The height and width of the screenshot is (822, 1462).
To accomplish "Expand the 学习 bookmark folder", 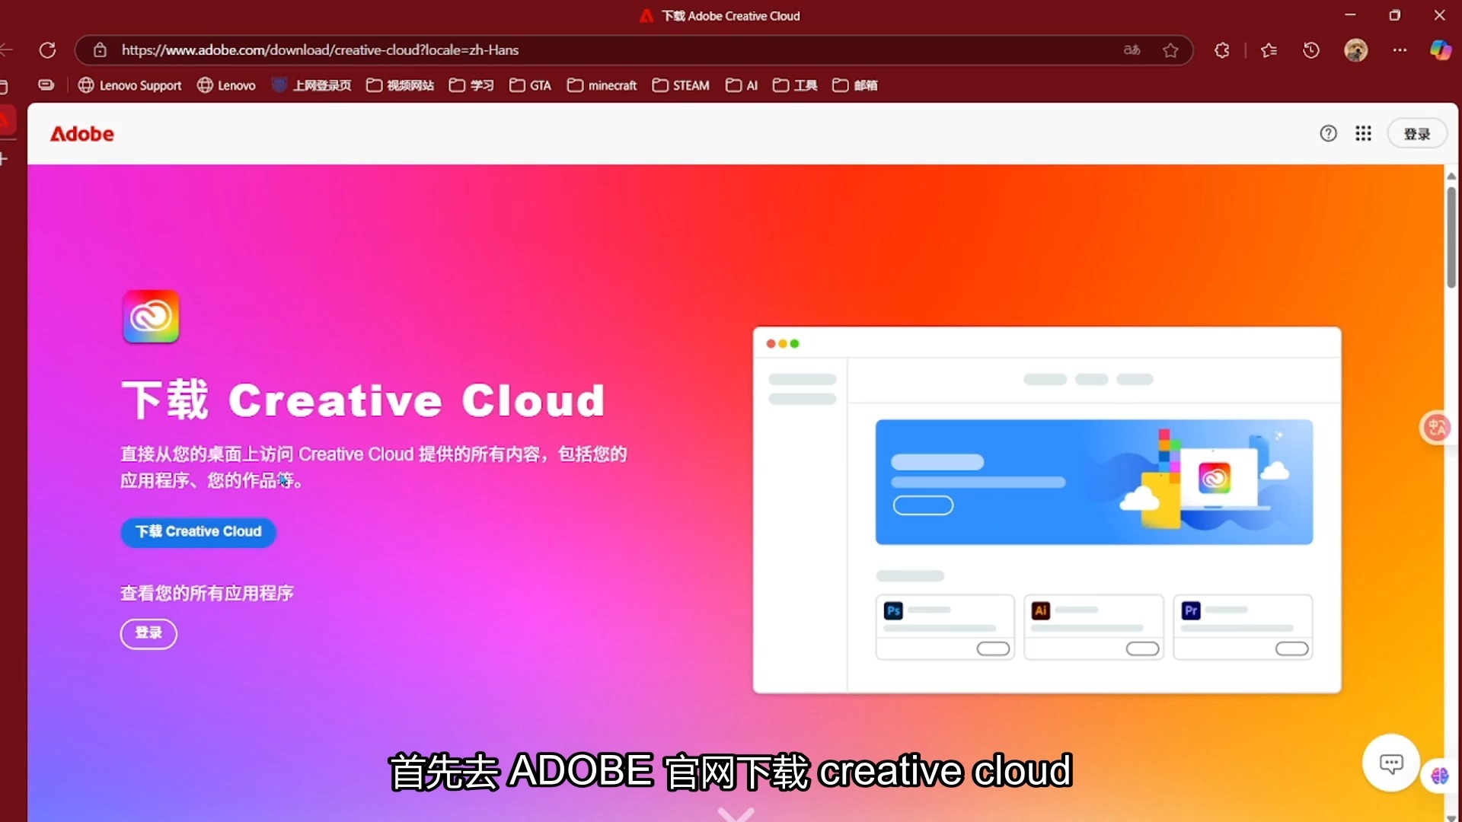I will pos(471,85).
